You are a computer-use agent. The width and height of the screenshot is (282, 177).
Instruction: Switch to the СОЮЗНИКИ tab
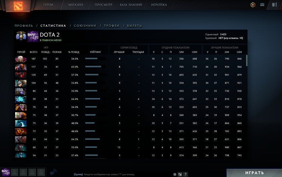point(85,26)
